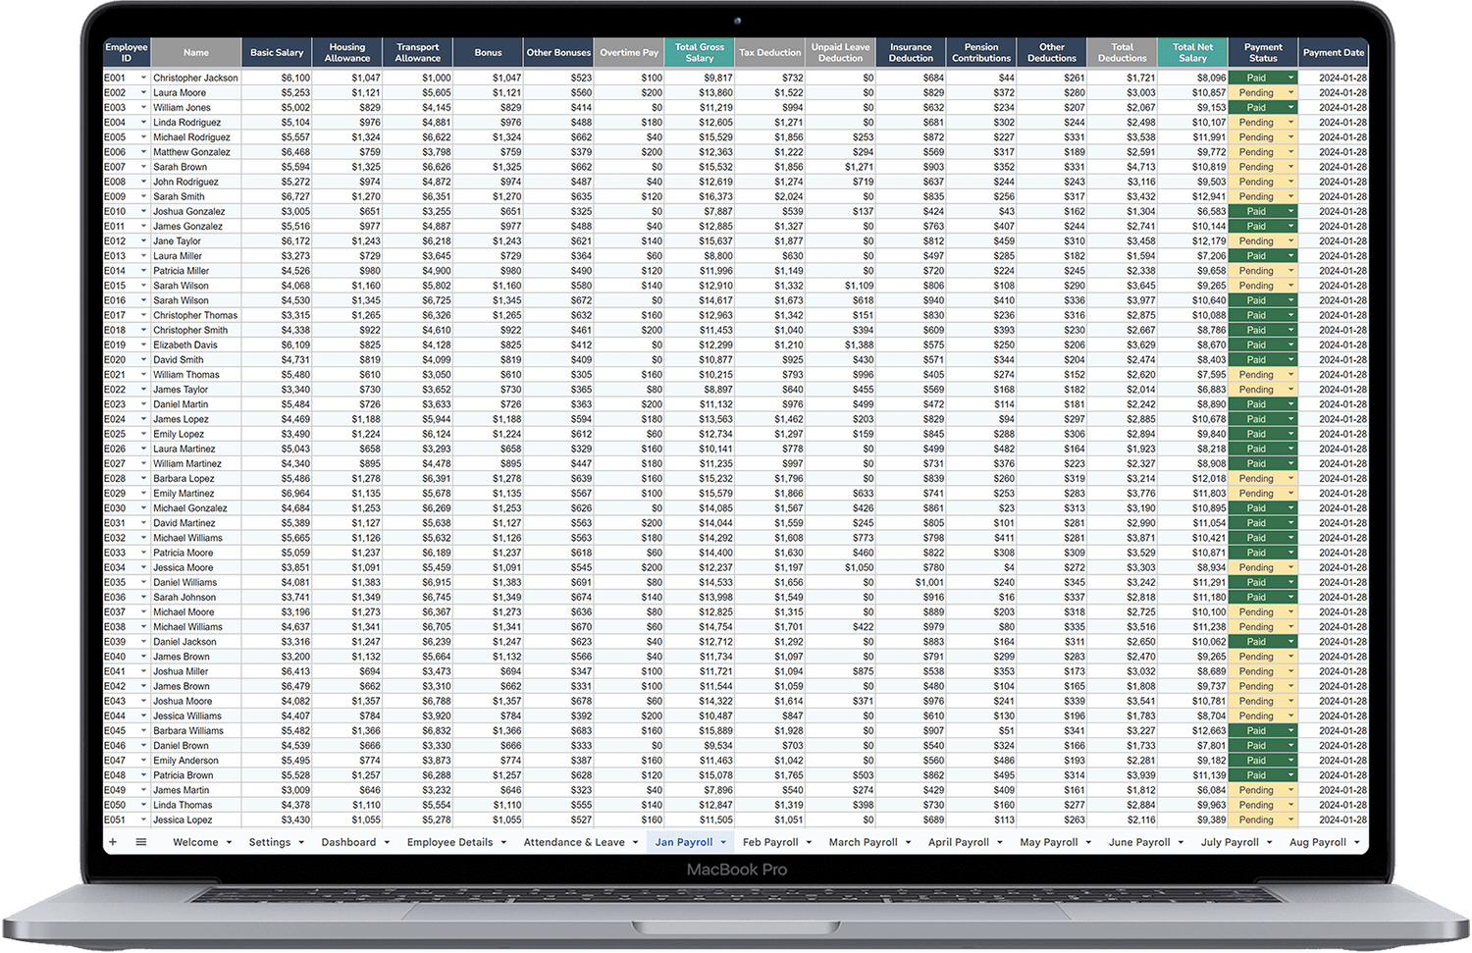The width and height of the screenshot is (1472, 953).
Task: Open the Aug Payroll sheet tab
Action: pos(1318,842)
